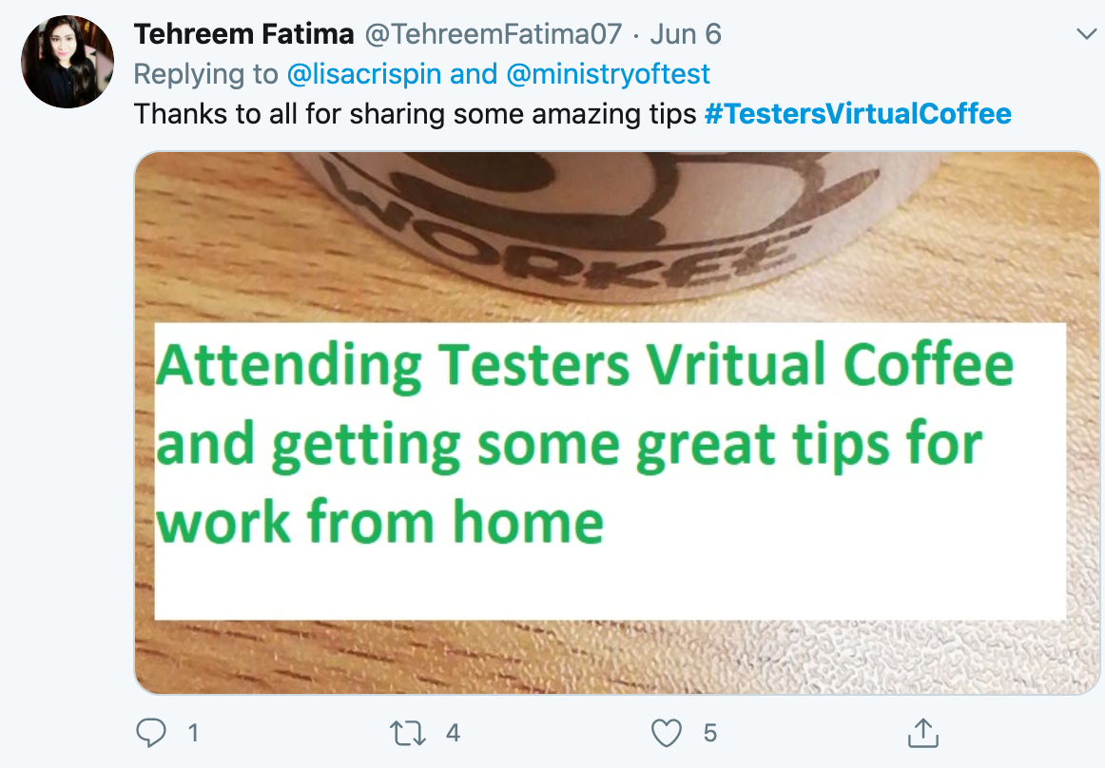Visit the @lisacrispin mention link
This screenshot has height=768, width=1105.
click(x=364, y=74)
